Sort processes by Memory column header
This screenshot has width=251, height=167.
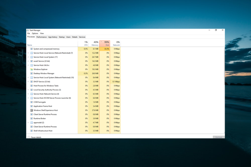point(95,44)
